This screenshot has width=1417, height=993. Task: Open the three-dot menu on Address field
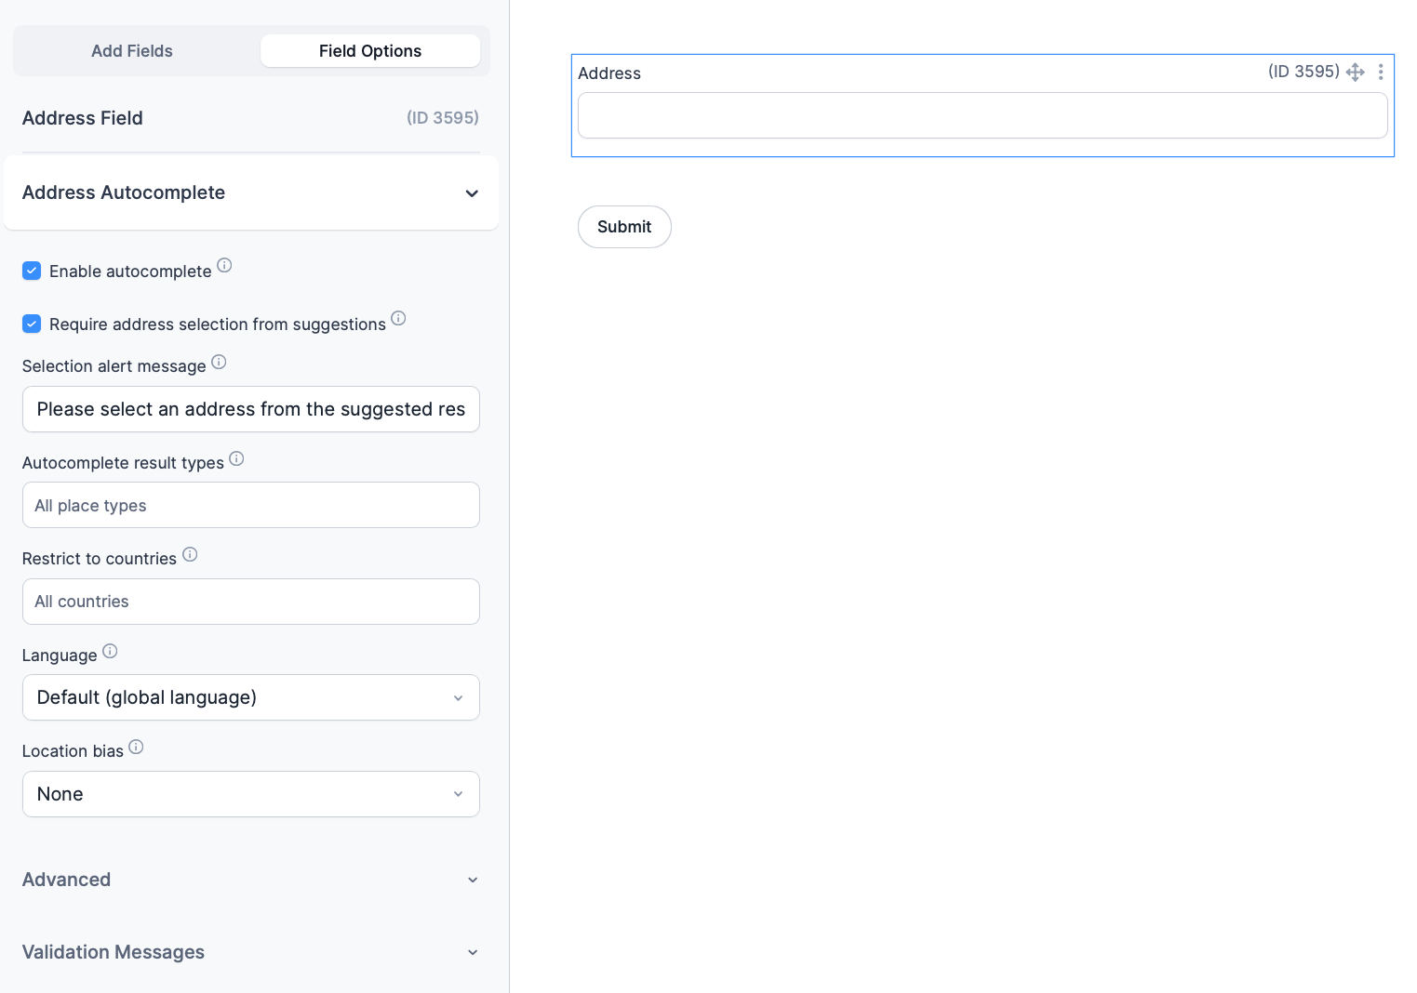1381,72
